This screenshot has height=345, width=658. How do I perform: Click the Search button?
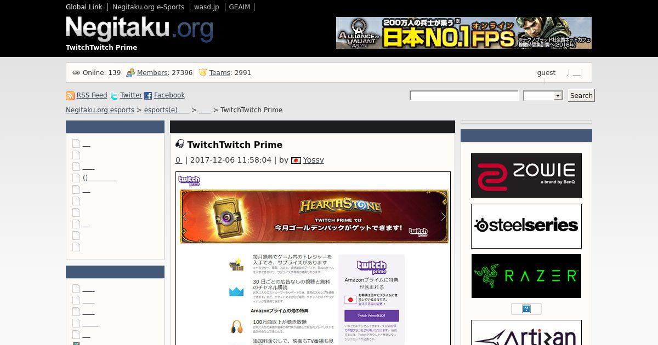581,96
